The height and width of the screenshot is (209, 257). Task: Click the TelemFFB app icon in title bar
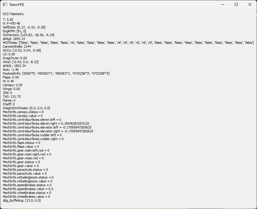pyautogui.click(x=5, y=4)
